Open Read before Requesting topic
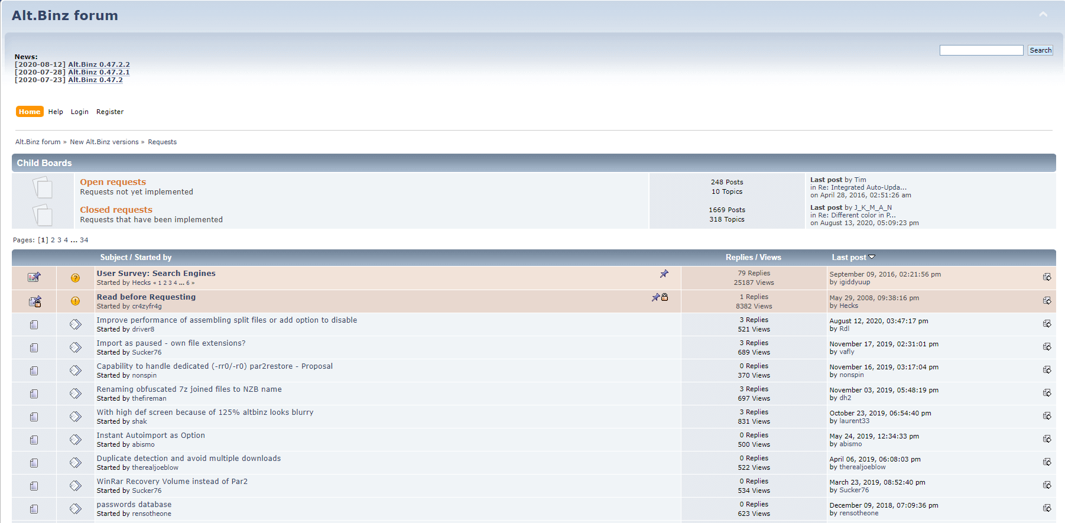1065x523 pixels. [146, 297]
